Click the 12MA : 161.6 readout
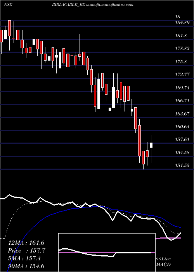The image size is (194, 272). coord(26,243)
